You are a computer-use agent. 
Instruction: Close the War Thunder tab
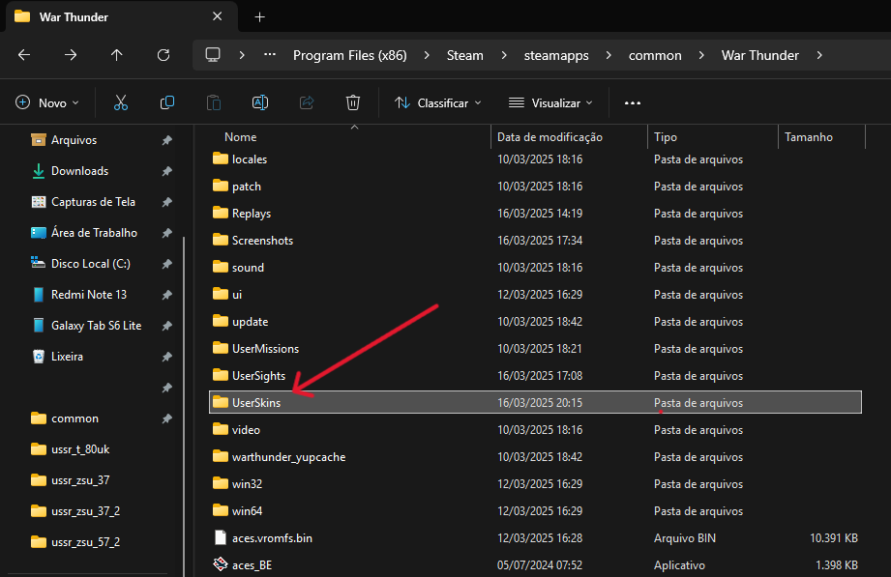[x=217, y=16]
